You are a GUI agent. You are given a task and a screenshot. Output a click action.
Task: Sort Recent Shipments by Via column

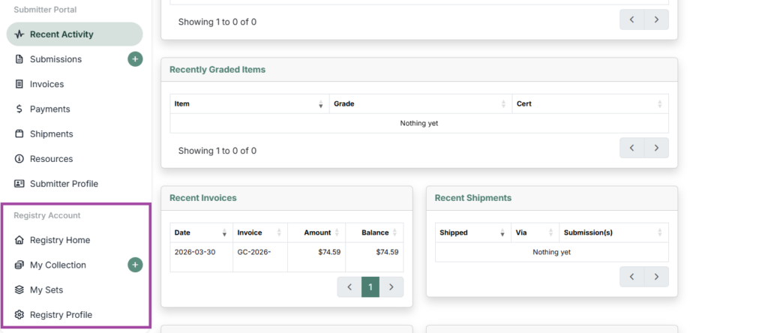tap(535, 232)
